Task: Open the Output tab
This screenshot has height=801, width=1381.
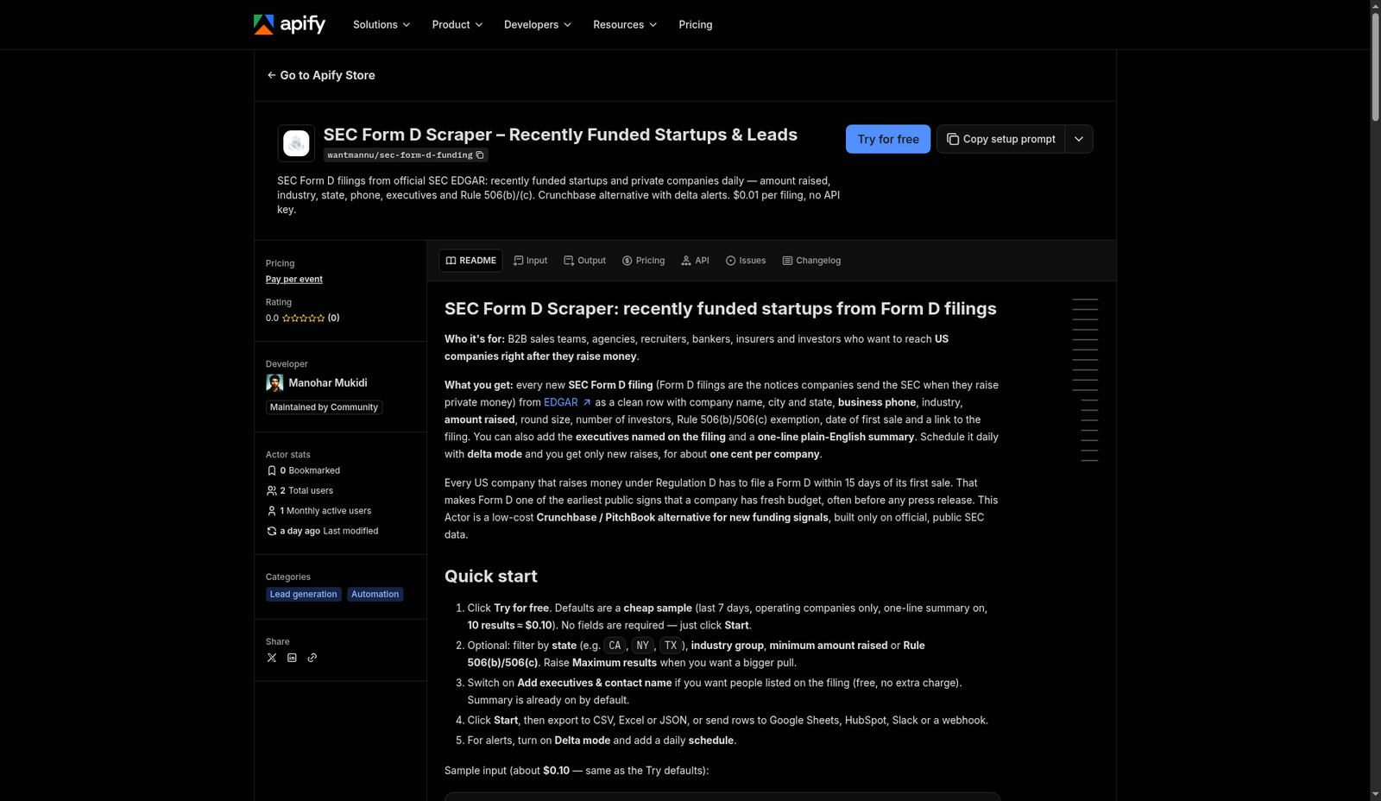Action: point(584,261)
